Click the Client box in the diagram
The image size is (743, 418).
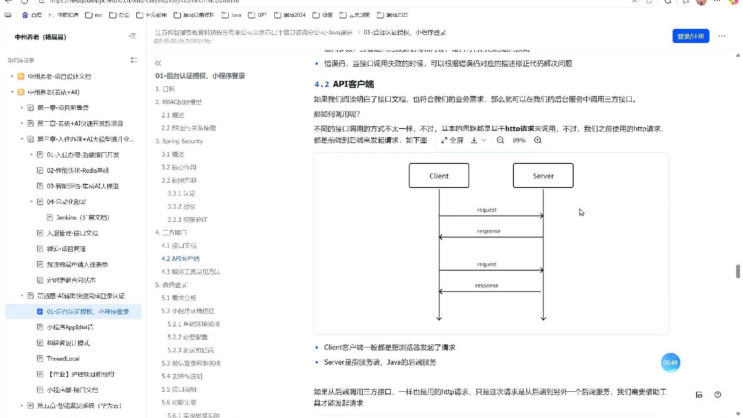(x=439, y=175)
